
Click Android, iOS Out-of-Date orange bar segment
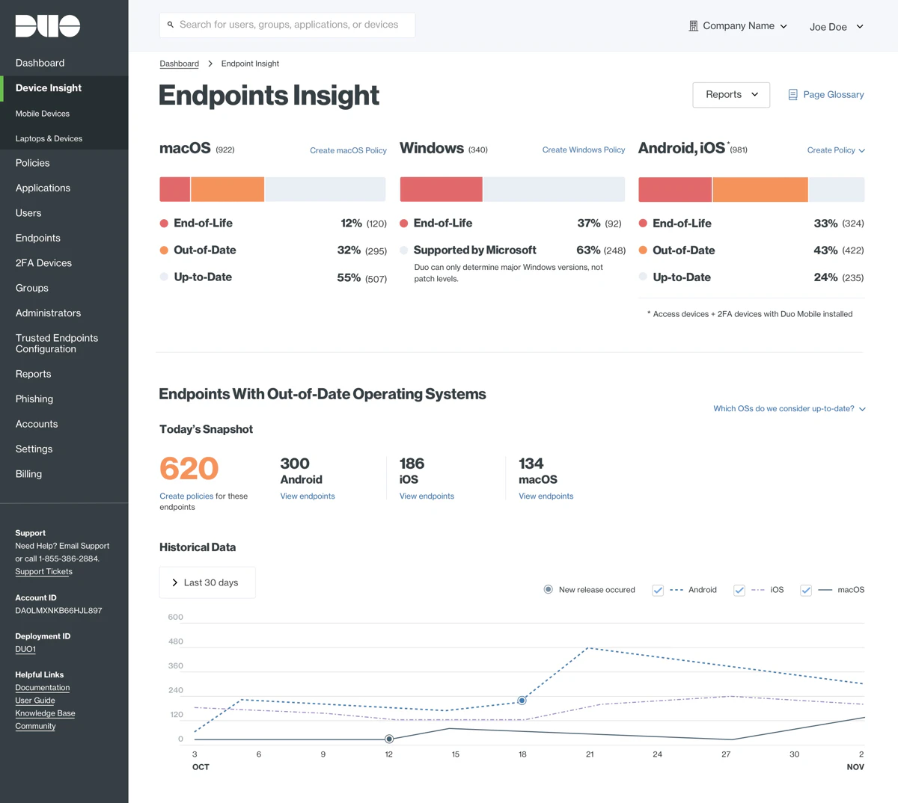pyautogui.click(x=760, y=189)
